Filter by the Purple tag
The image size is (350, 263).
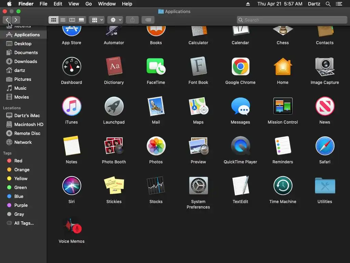point(23,205)
